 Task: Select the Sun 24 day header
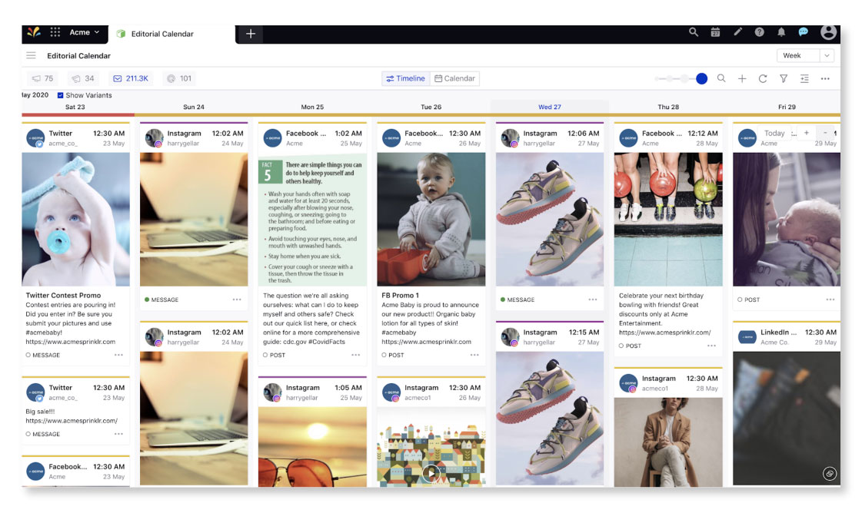tap(194, 107)
